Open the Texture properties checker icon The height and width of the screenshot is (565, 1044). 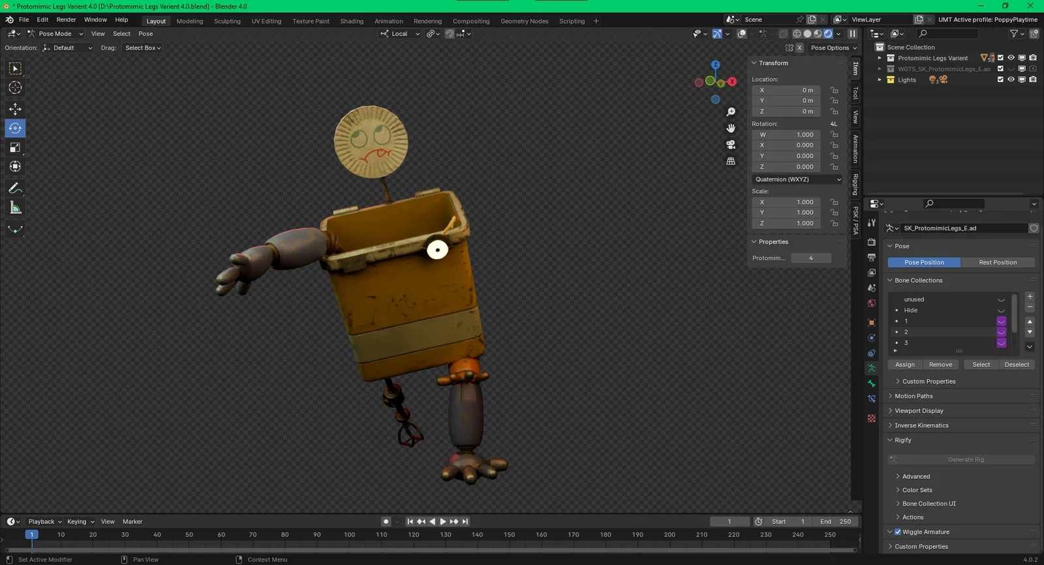[x=872, y=418]
